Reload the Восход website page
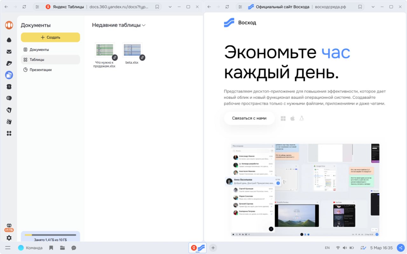 point(227,7)
